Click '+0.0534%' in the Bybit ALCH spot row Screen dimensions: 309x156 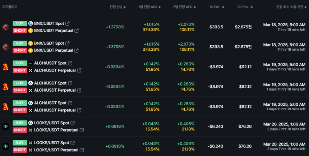tap(115, 67)
